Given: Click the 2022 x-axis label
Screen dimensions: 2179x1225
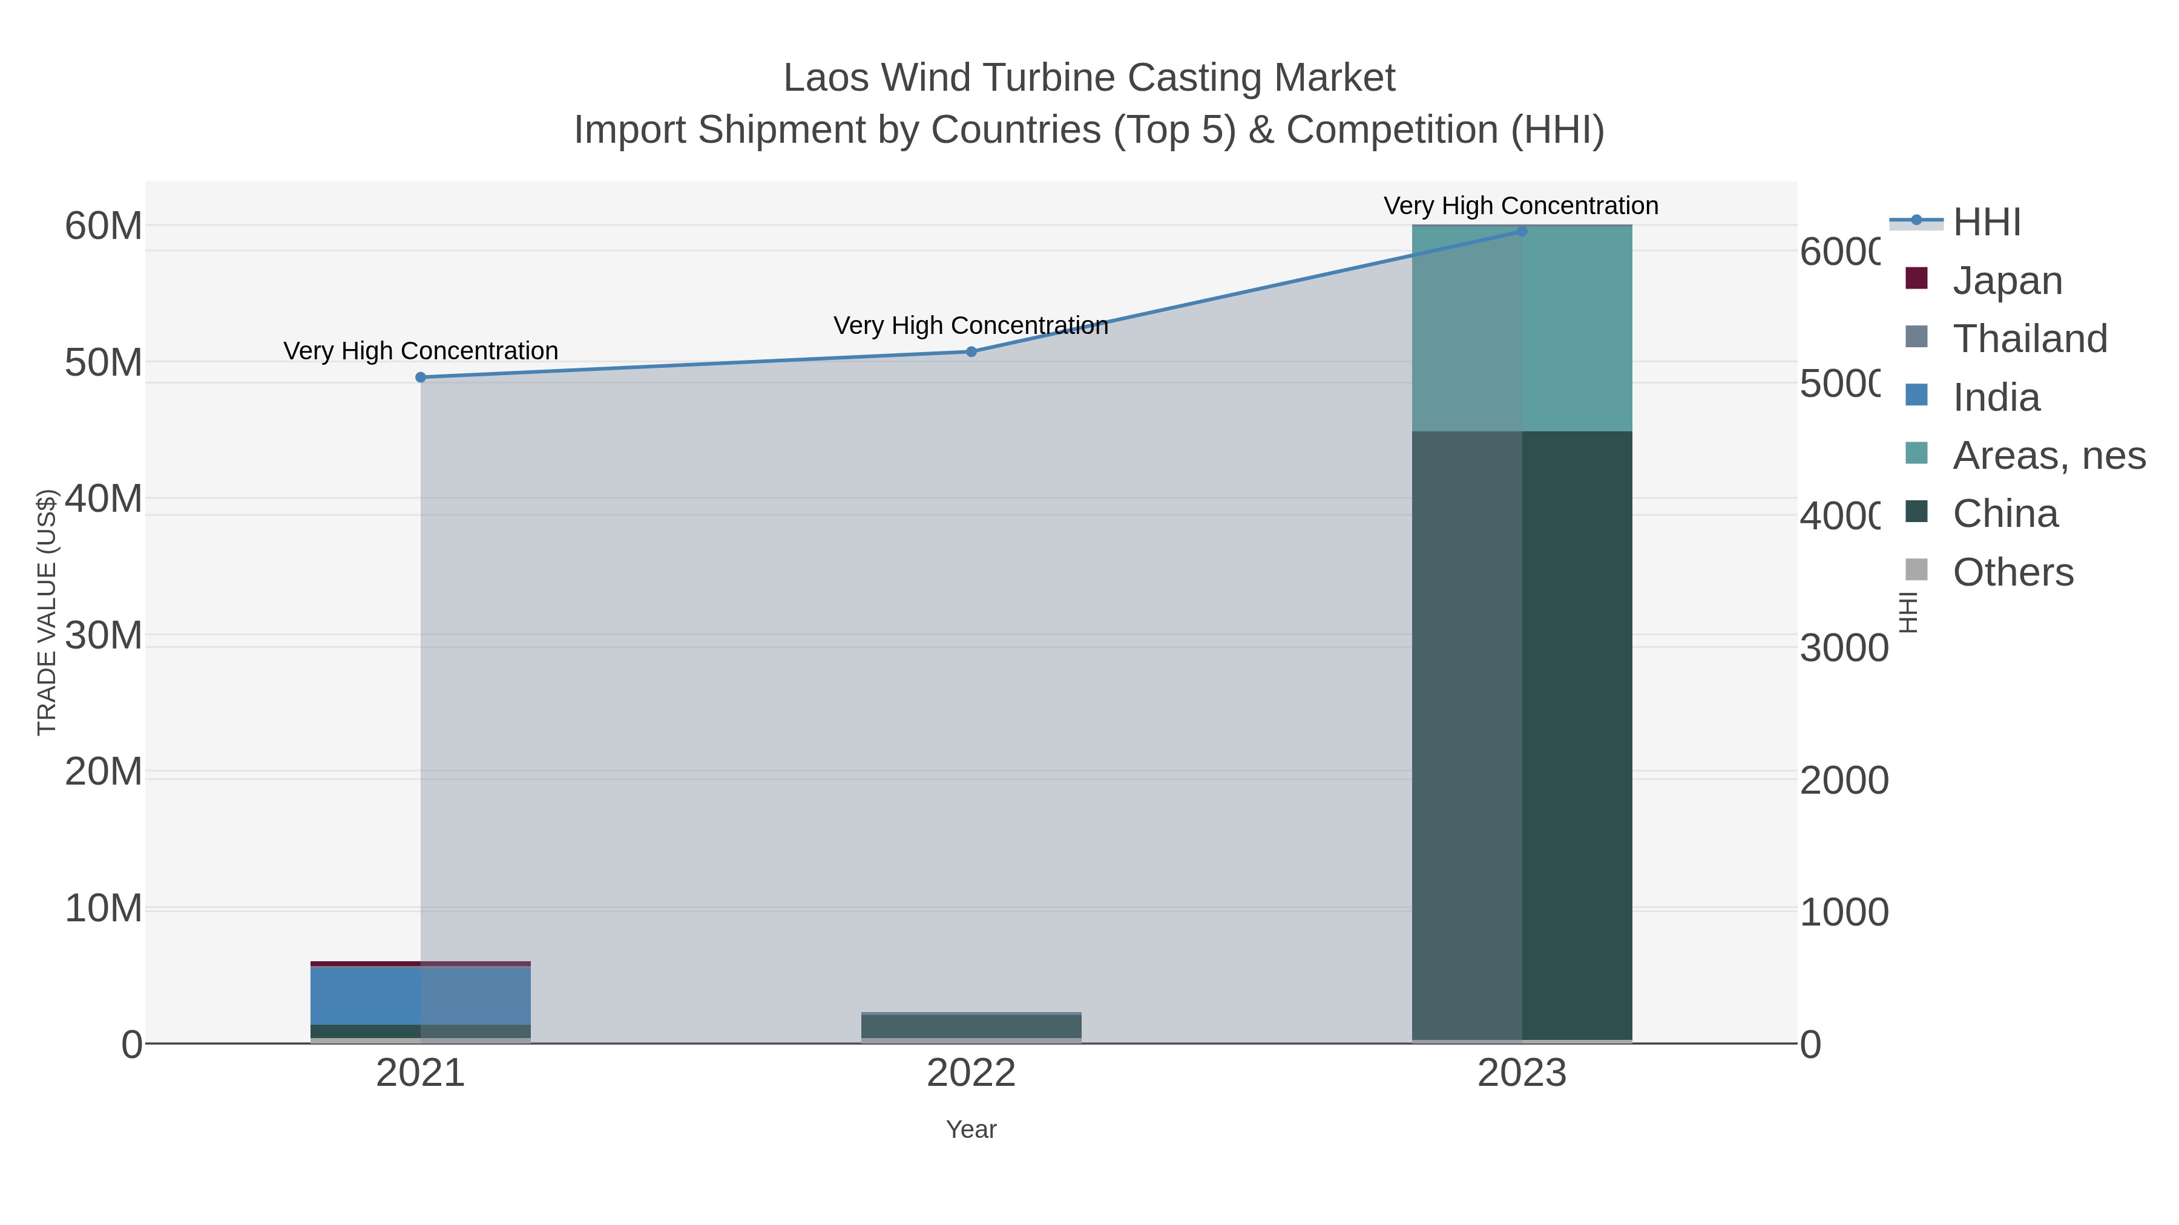Looking at the screenshot, I should [971, 1074].
